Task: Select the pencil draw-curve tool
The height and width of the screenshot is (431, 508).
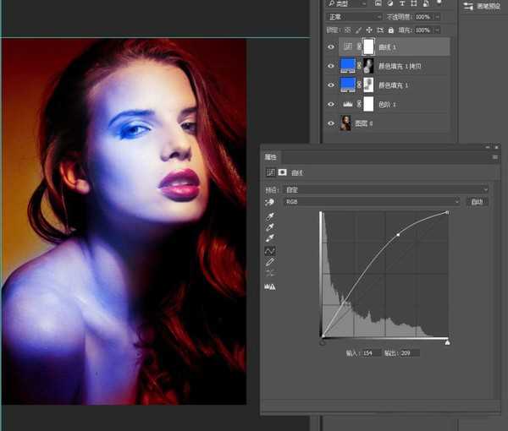Action: point(270,262)
